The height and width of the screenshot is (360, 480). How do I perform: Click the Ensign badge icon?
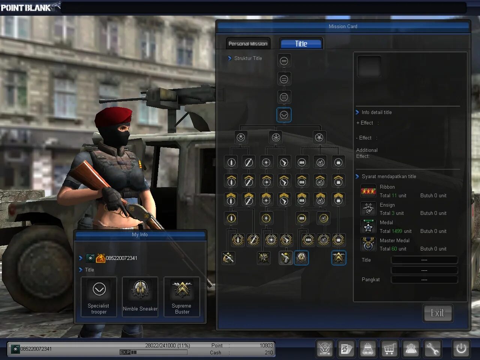tap(368, 208)
